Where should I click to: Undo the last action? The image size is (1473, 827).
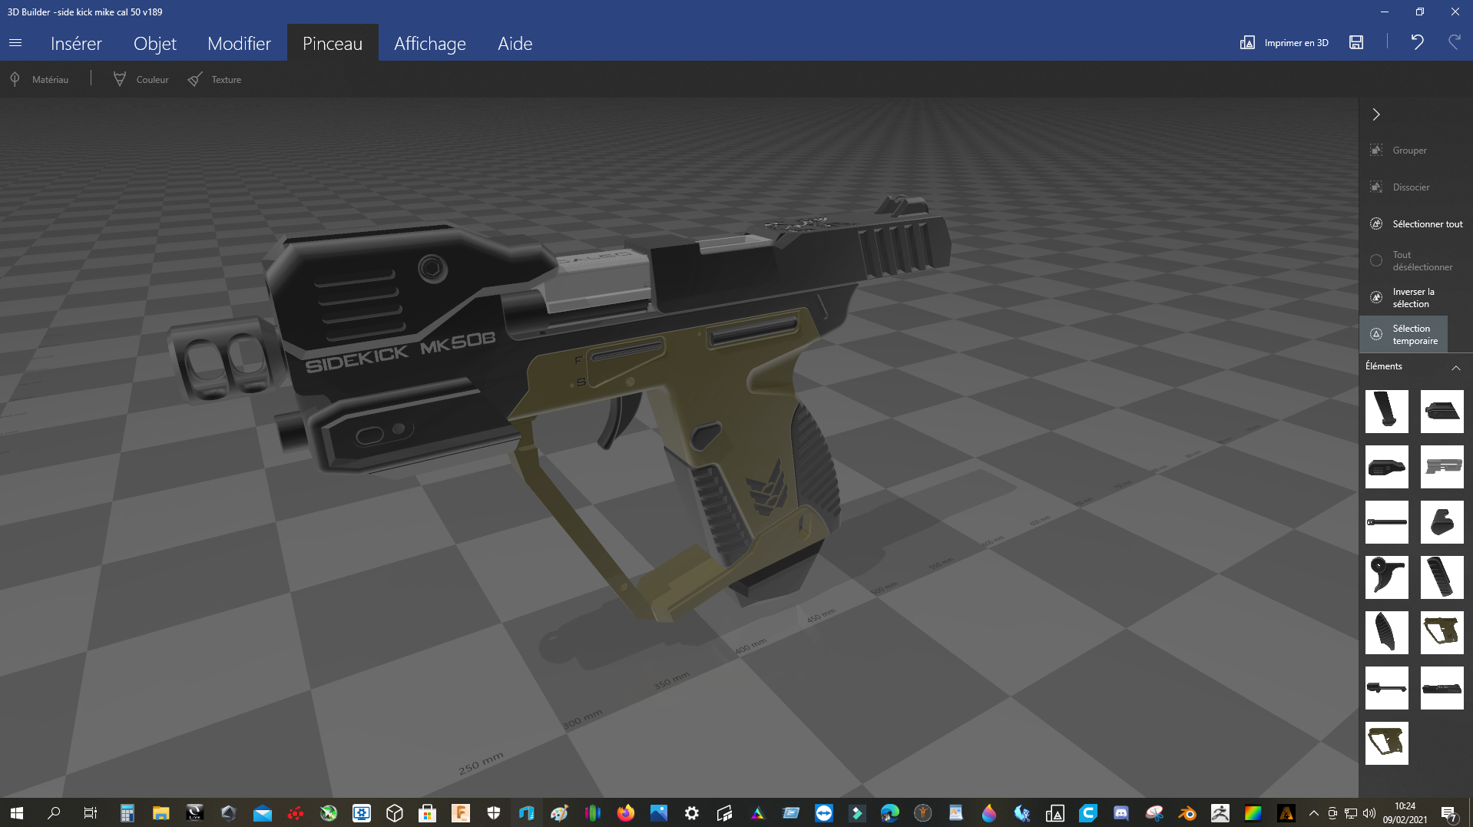click(x=1417, y=42)
